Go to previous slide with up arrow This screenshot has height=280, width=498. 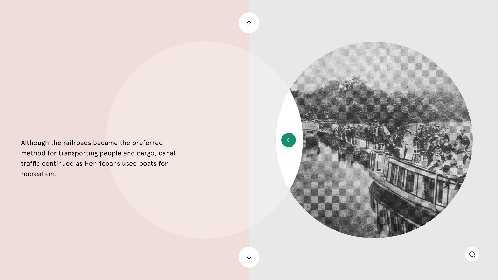pos(249,23)
